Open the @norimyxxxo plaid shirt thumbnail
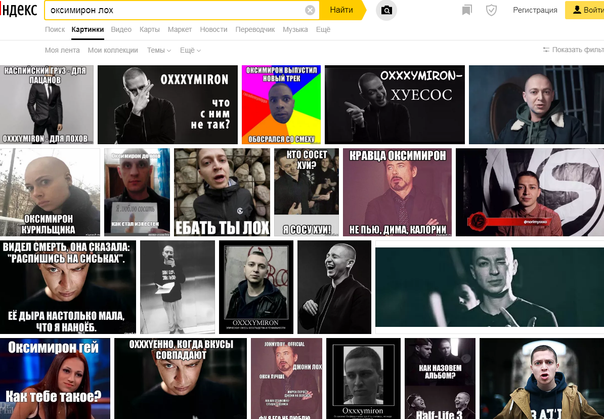 click(x=530, y=192)
